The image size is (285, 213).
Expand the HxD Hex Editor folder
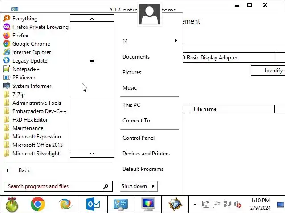coord(25,120)
